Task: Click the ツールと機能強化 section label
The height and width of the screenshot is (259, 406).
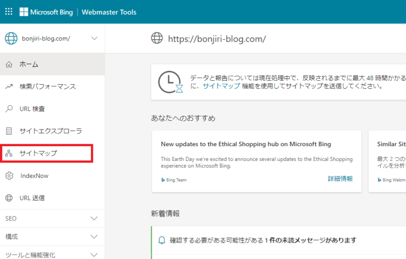Action: (x=30, y=255)
